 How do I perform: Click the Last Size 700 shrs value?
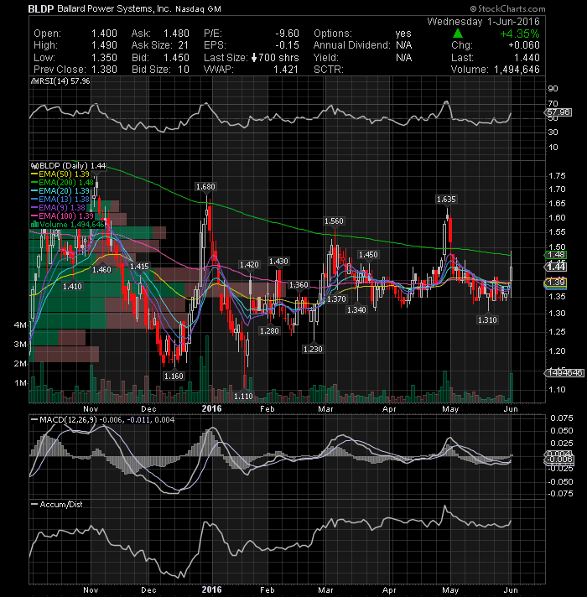(x=278, y=58)
